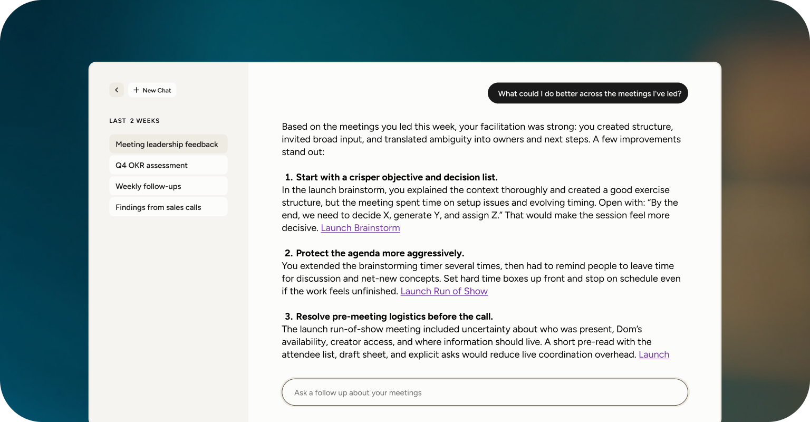Screen dimensions: 810x422
Task: Start a New Chat with plus button
Action: click(x=152, y=90)
